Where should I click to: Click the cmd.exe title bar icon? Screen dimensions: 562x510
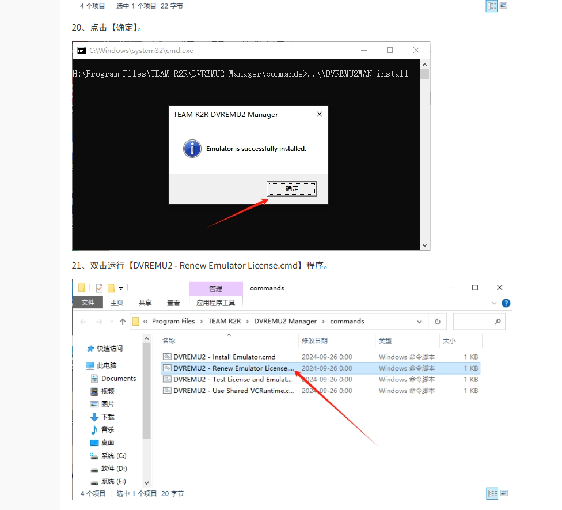pyautogui.click(x=82, y=51)
